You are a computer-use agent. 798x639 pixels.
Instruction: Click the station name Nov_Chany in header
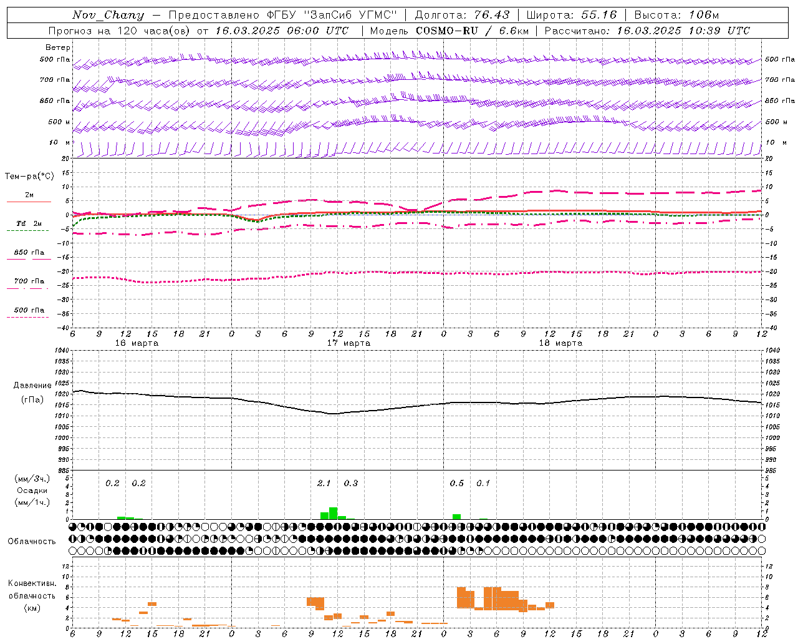(x=108, y=15)
